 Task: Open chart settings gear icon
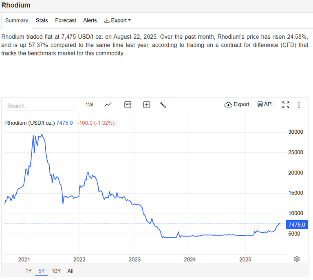[297, 259]
